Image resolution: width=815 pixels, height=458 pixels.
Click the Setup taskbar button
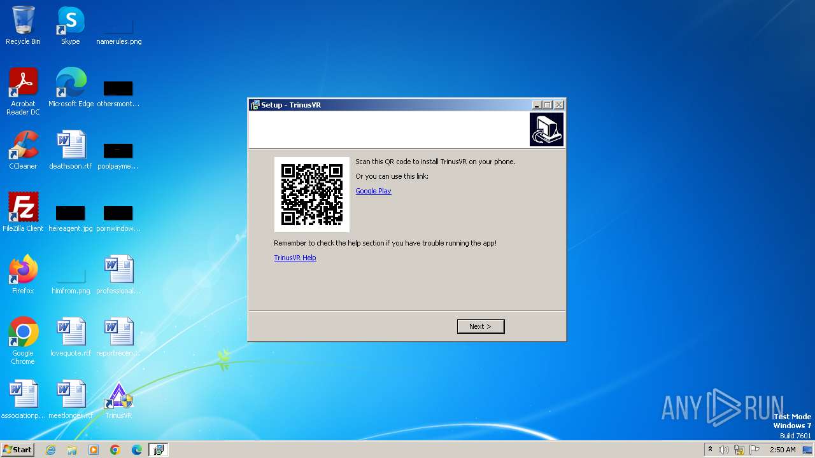158,450
